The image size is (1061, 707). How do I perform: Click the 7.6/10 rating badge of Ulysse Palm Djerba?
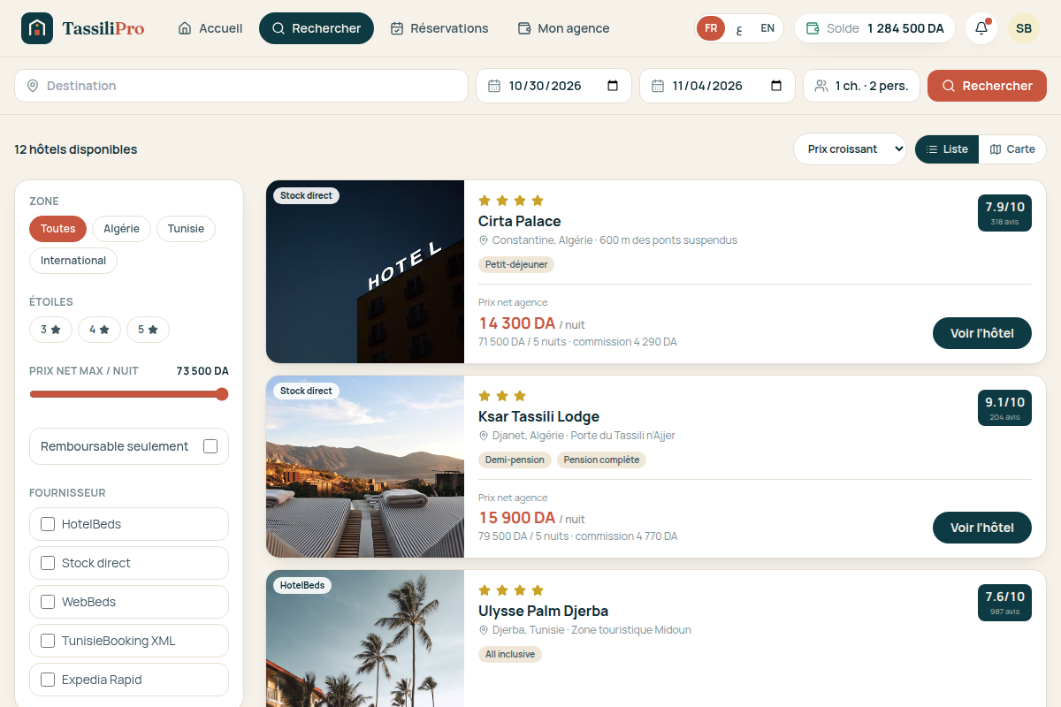click(1004, 603)
